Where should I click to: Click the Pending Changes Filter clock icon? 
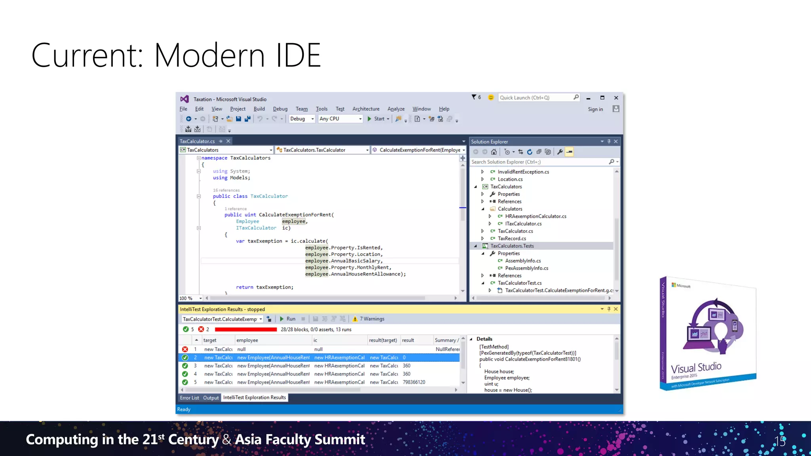click(507, 152)
